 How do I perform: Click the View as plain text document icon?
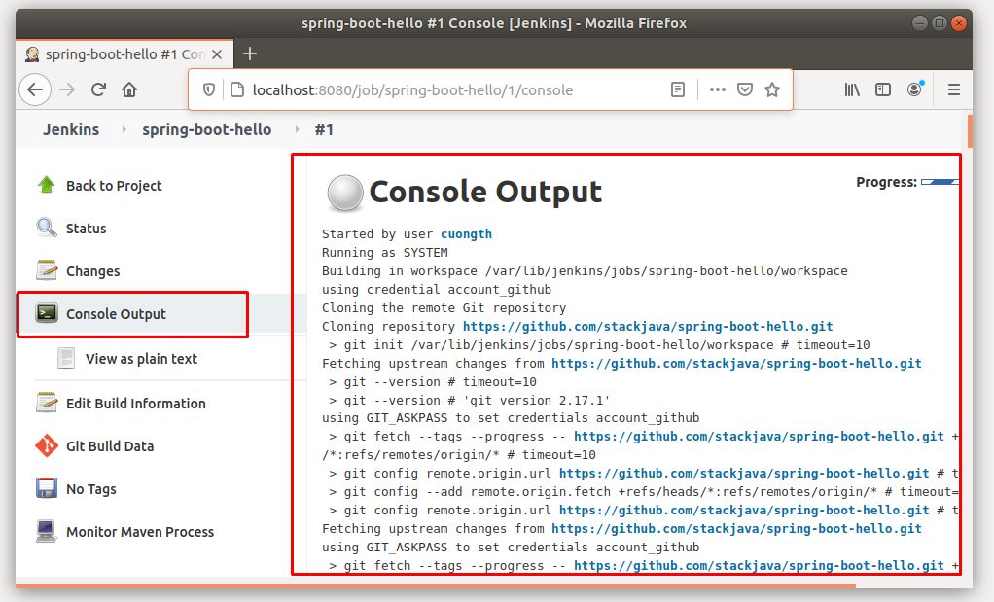[66, 358]
